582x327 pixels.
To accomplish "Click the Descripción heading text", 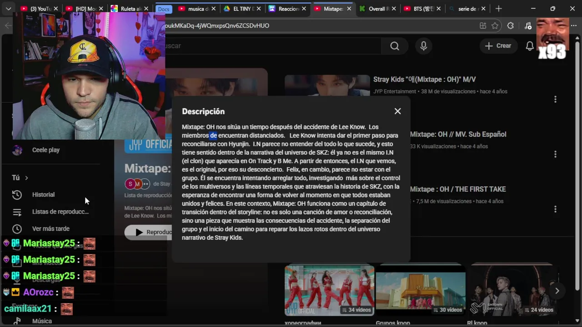I will tap(203, 111).
